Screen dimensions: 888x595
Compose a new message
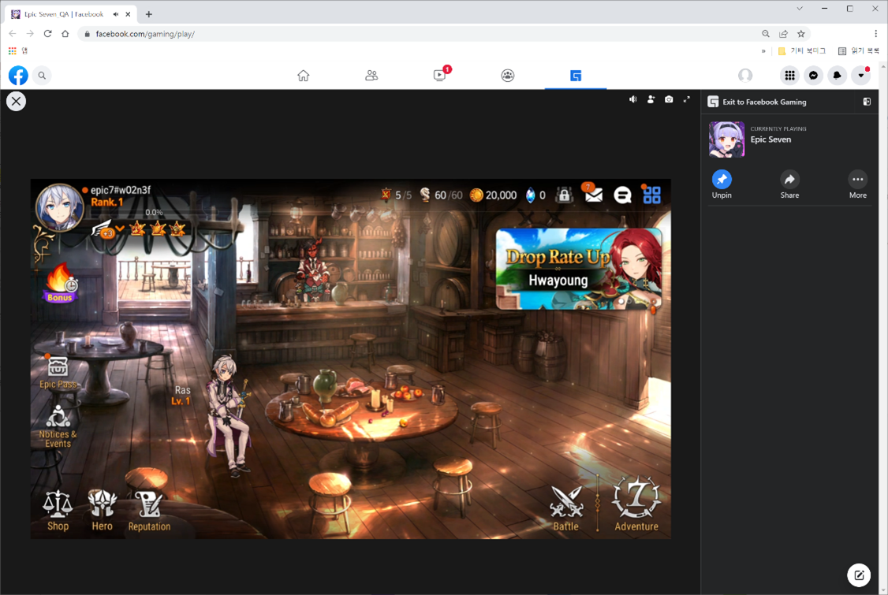(x=859, y=575)
